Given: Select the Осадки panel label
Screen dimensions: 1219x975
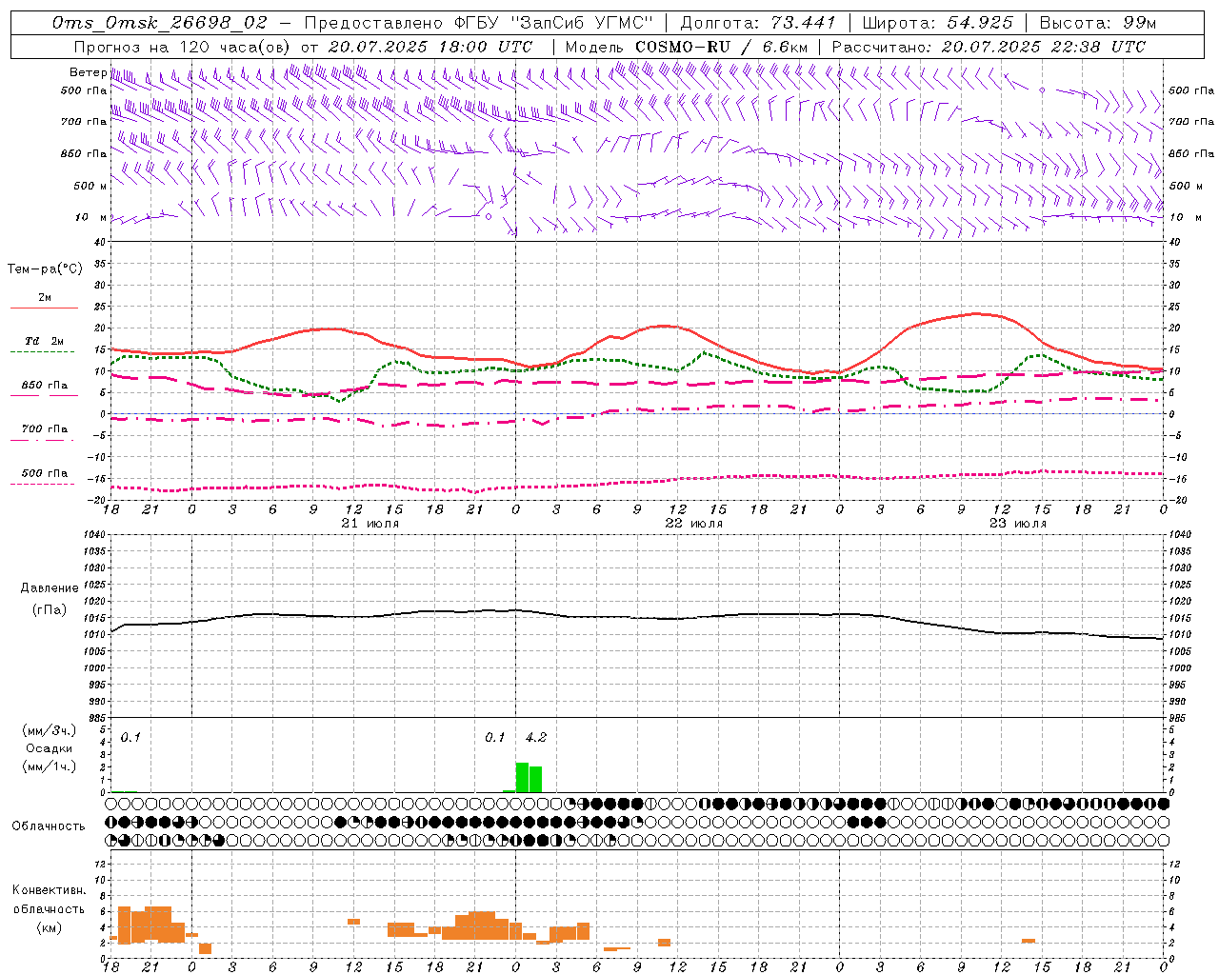Looking at the screenshot, I should coord(49,748).
